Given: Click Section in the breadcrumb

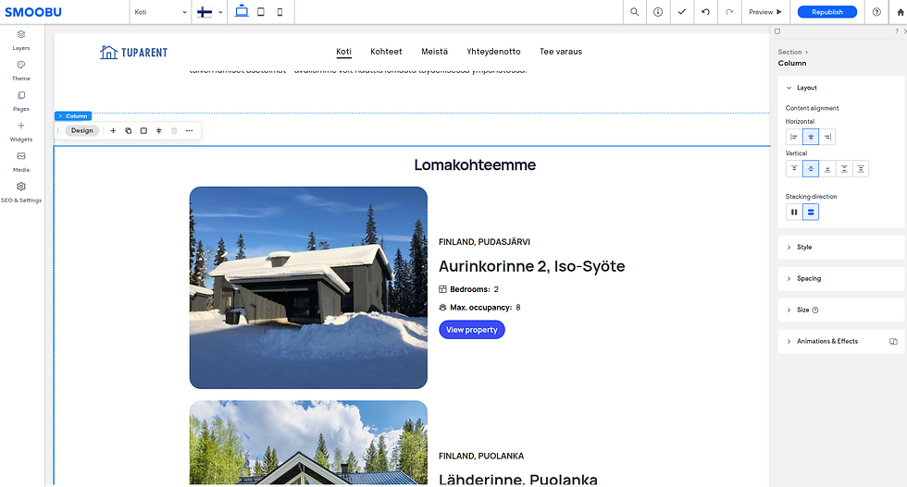Looking at the screenshot, I should pos(789,52).
